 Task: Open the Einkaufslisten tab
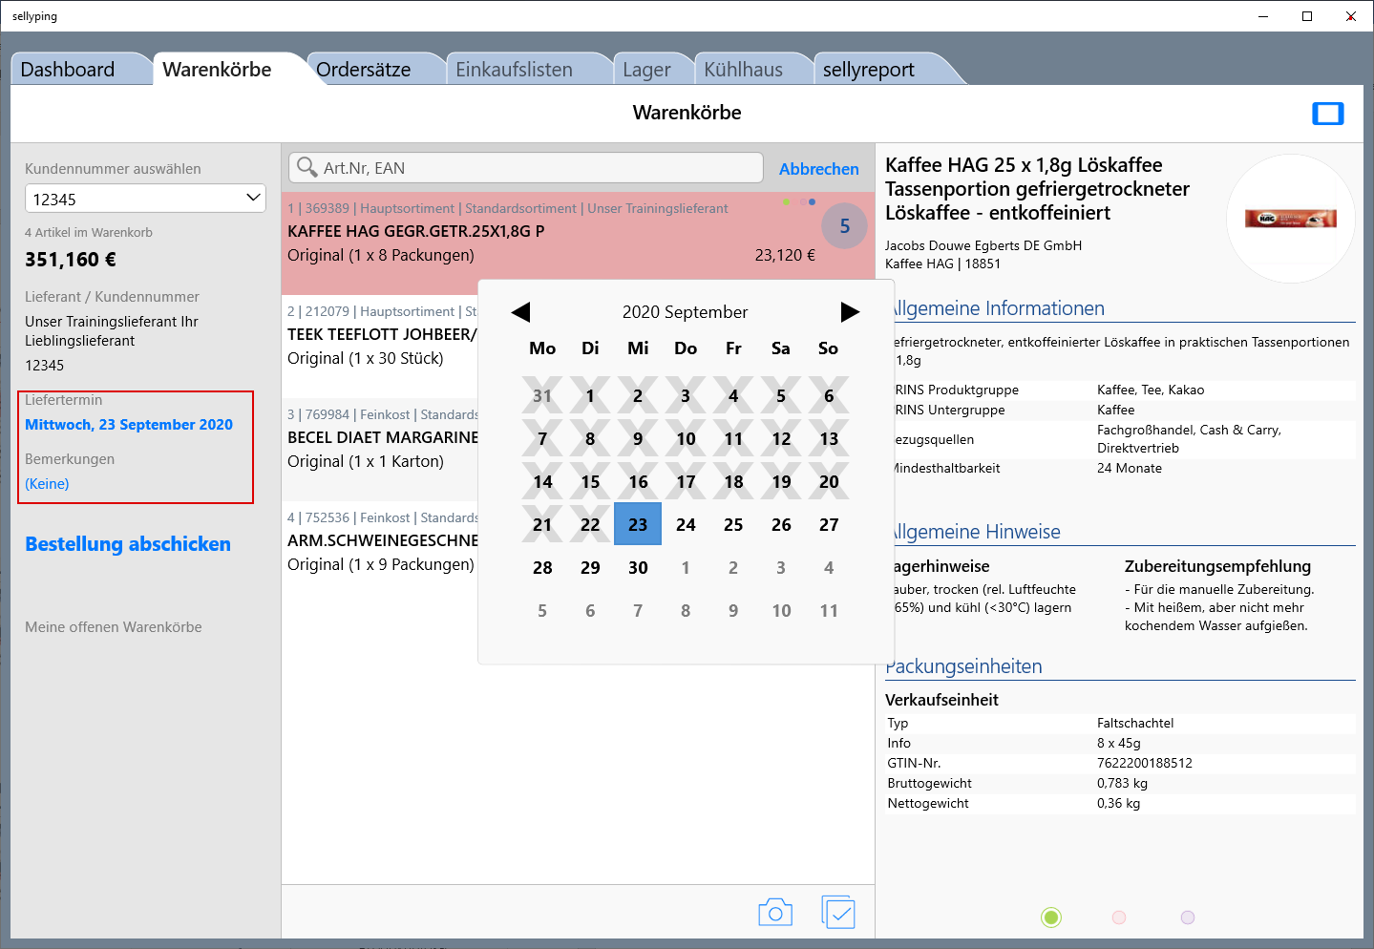[x=515, y=70]
